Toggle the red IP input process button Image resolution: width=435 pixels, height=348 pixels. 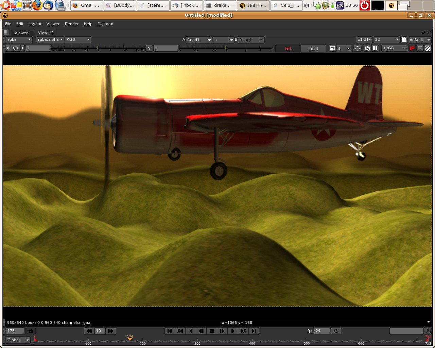coord(412,48)
